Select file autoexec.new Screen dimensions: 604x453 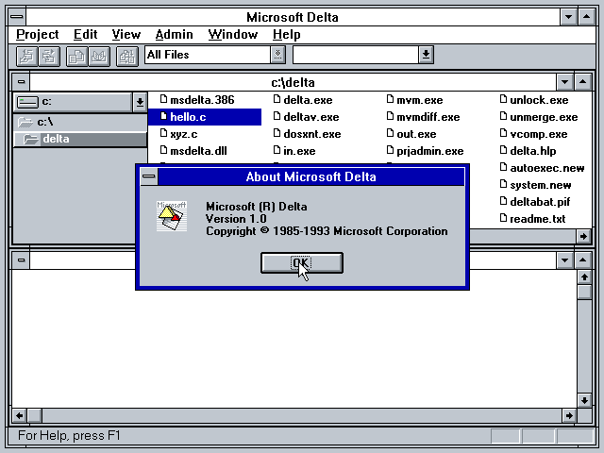[547, 168]
